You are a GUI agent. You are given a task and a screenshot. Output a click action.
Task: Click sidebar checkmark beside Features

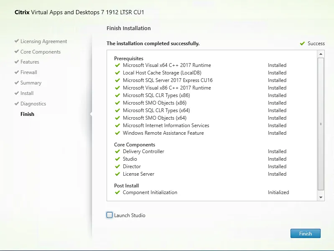(17, 61)
